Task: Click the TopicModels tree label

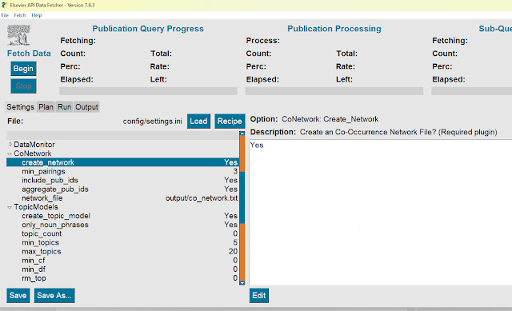Action: (x=36, y=207)
